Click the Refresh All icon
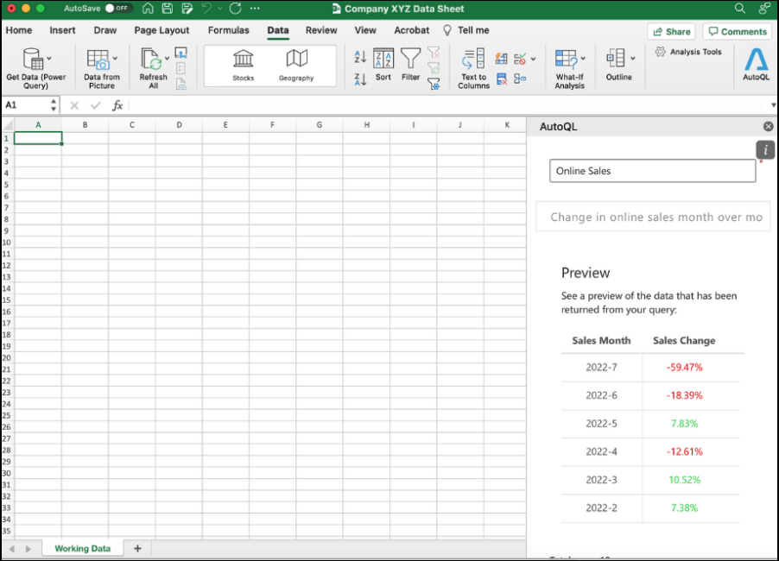The height and width of the screenshot is (561, 779). [x=151, y=60]
